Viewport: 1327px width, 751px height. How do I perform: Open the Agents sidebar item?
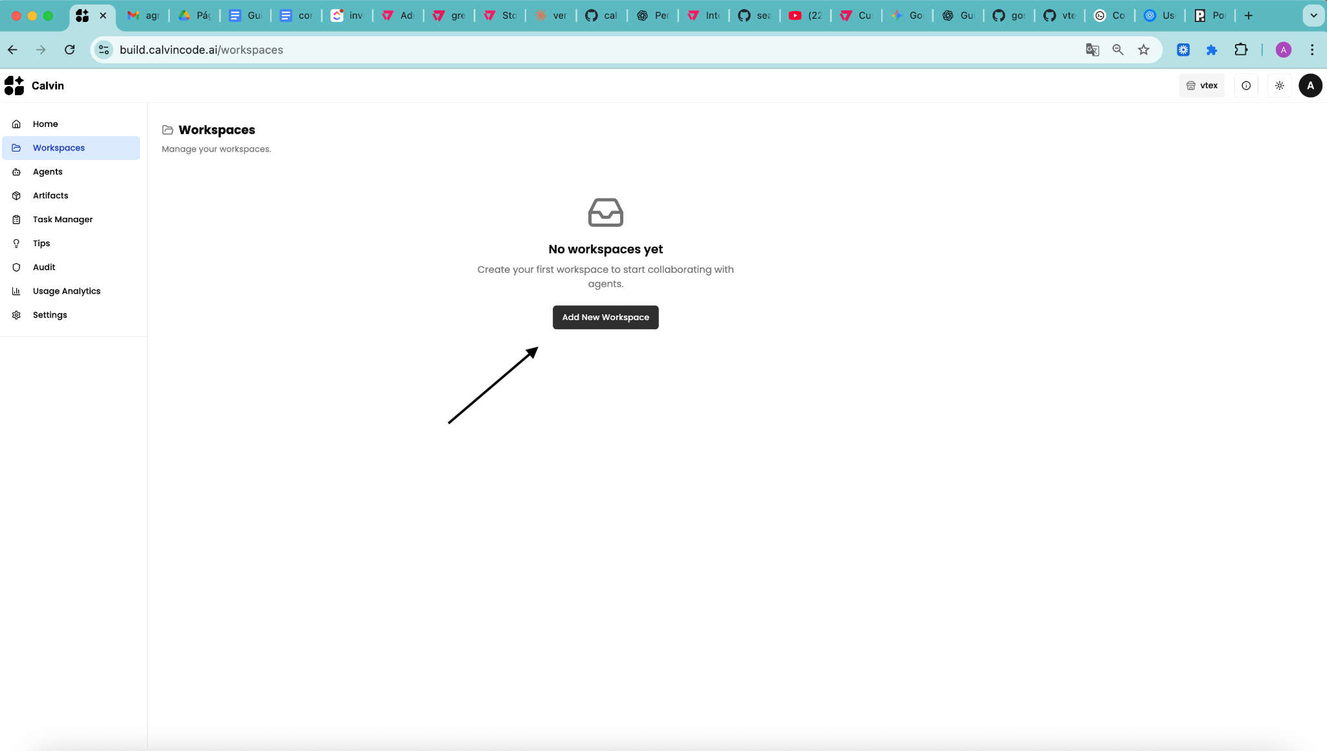tap(47, 172)
